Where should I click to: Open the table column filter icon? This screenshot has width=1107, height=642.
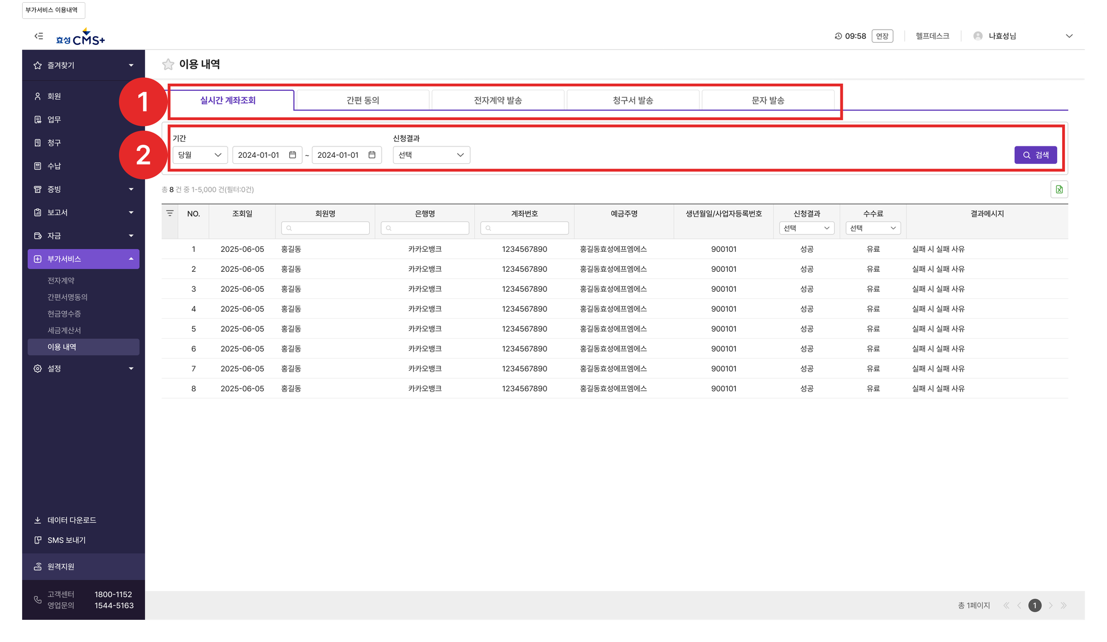click(170, 213)
